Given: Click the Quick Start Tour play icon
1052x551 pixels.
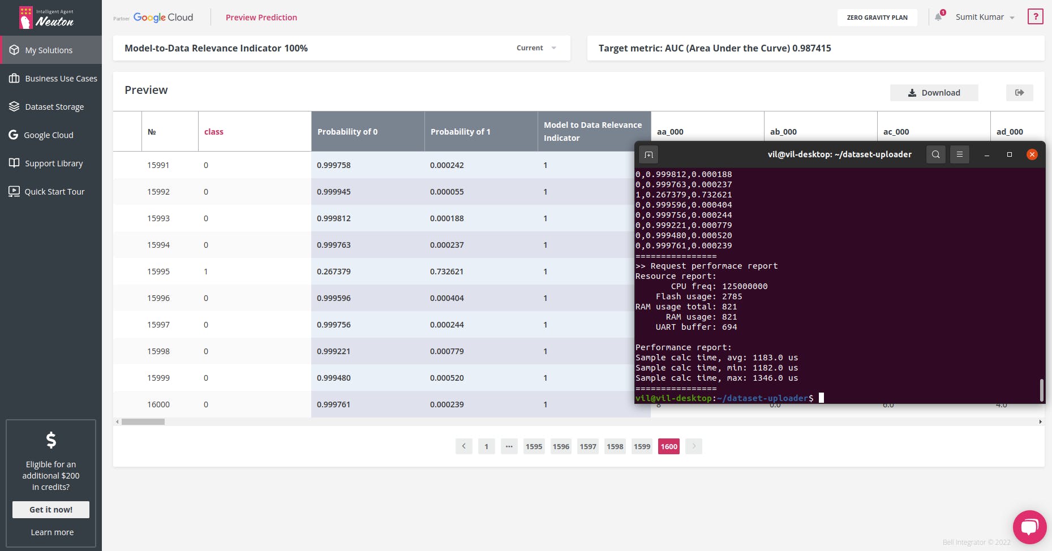Looking at the screenshot, I should tap(14, 191).
